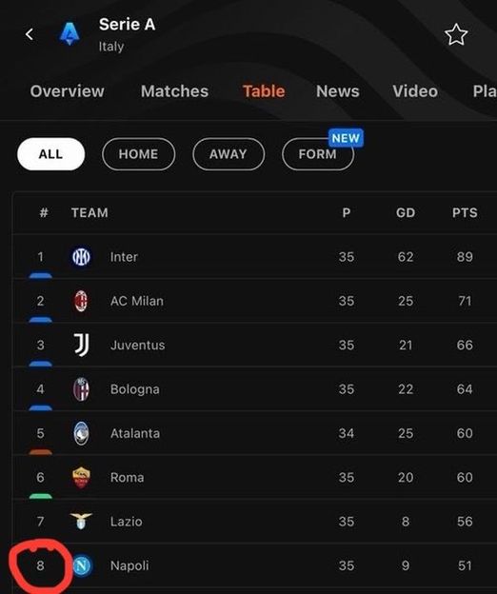Tap the Serie A league logo
Viewport: 497px width, 594px height.
tap(70, 33)
